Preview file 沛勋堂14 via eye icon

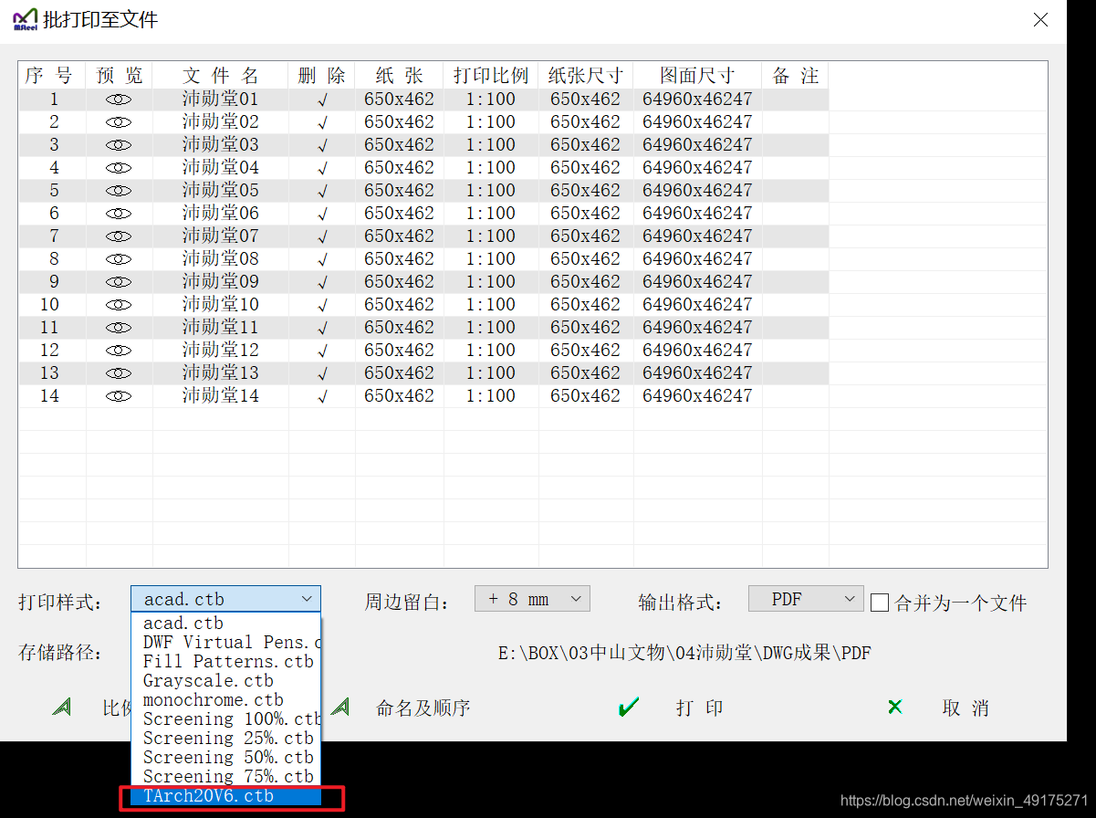[x=119, y=396]
